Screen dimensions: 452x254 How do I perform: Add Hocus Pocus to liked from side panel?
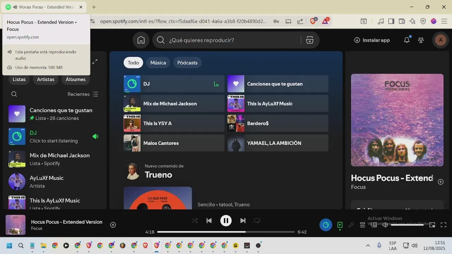pos(440,182)
